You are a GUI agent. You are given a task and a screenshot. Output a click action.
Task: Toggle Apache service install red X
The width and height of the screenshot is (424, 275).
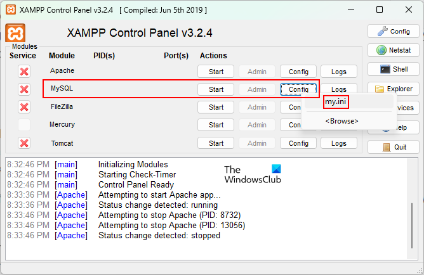24,72
